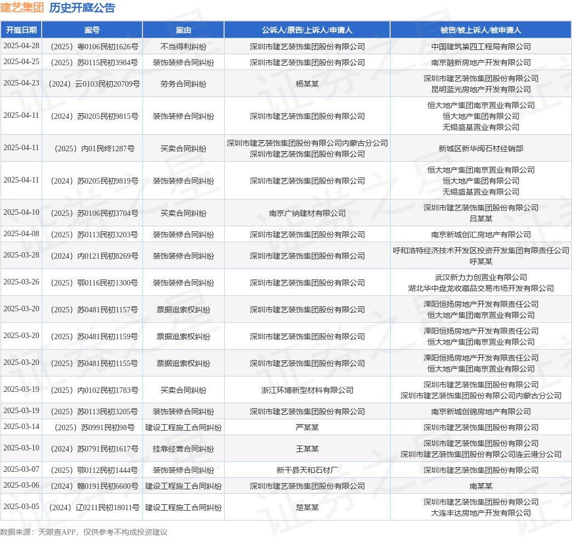Click 南京融新房地产开发有限公司
Screen dimensions: 572x537
pyautogui.click(x=481, y=62)
